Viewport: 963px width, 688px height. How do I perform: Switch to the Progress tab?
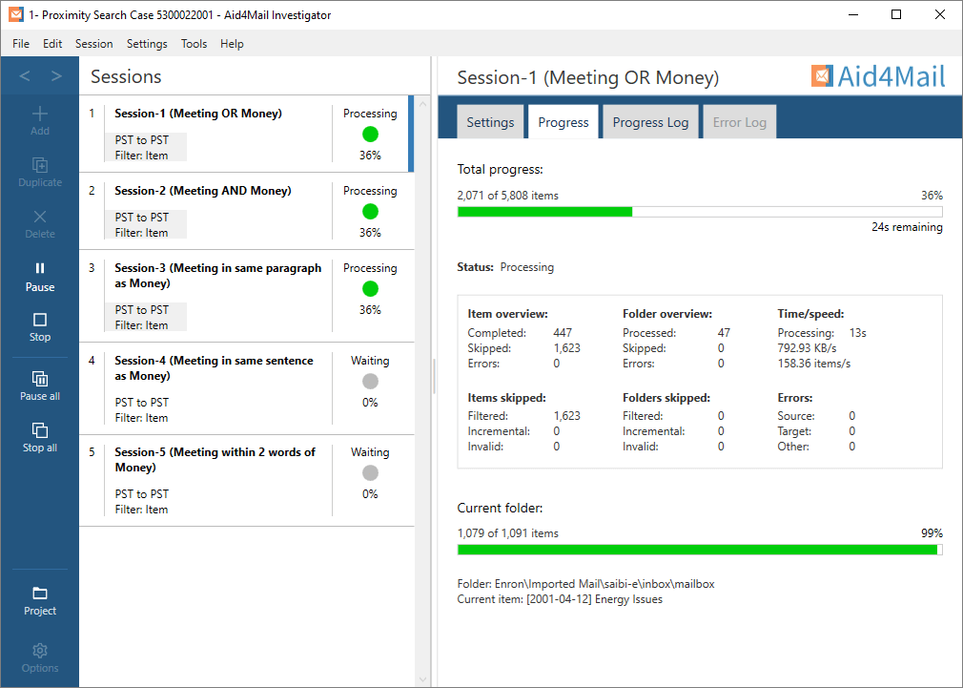(563, 122)
